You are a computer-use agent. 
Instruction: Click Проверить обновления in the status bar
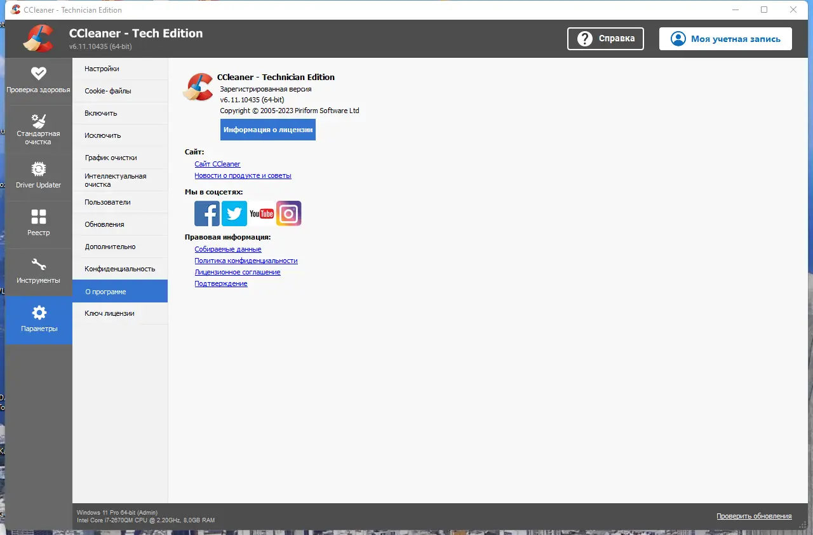pos(755,516)
